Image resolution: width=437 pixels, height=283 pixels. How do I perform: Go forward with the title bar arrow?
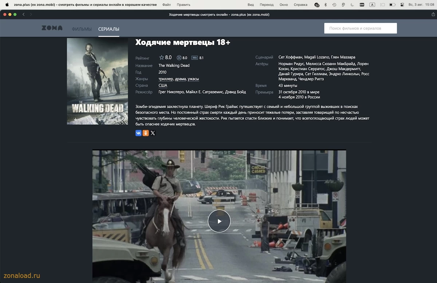(31, 14)
